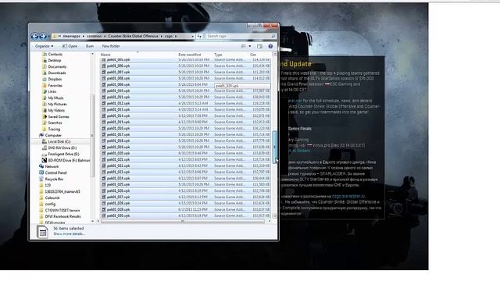Click the Back arrow in Explorer
The width and height of the screenshot is (500, 281).
click(34, 37)
